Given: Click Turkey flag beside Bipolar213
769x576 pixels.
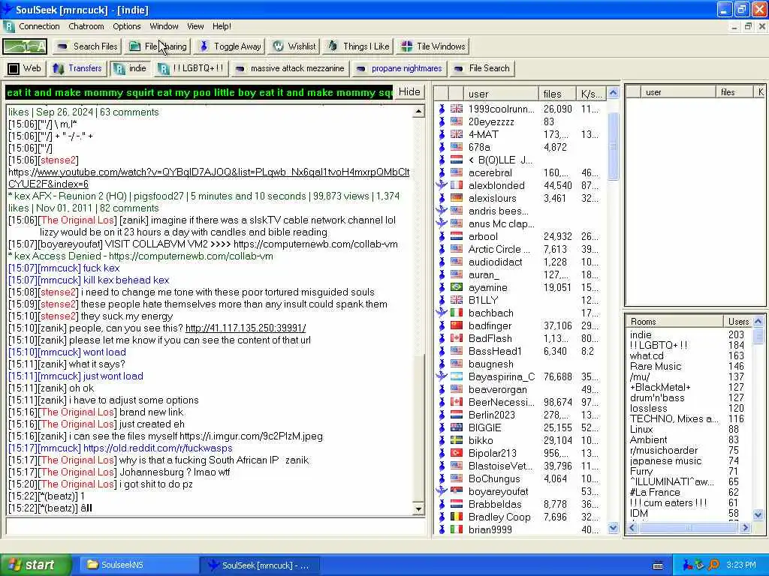Looking at the screenshot, I should click(457, 452).
